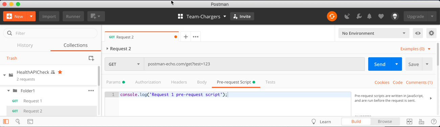Switch to the Body tab
440x127 pixels.
click(202, 82)
